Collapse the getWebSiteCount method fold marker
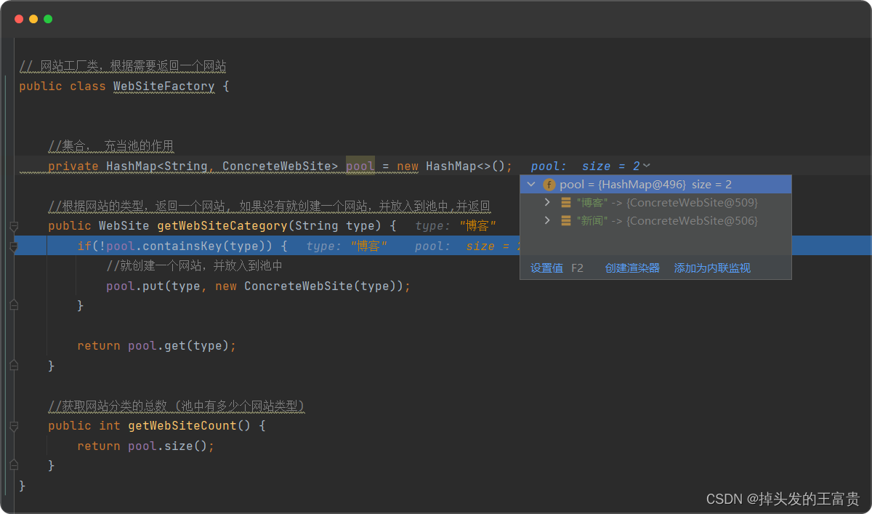The width and height of the screenshot is (872, 514). click(13, 426)
